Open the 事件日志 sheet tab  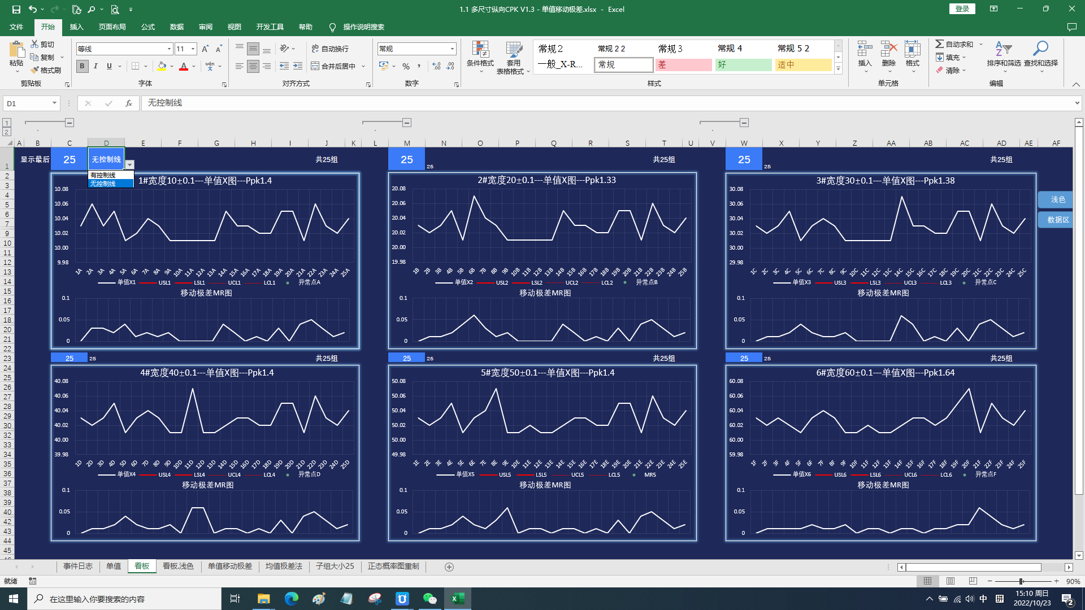click(78, 566)
